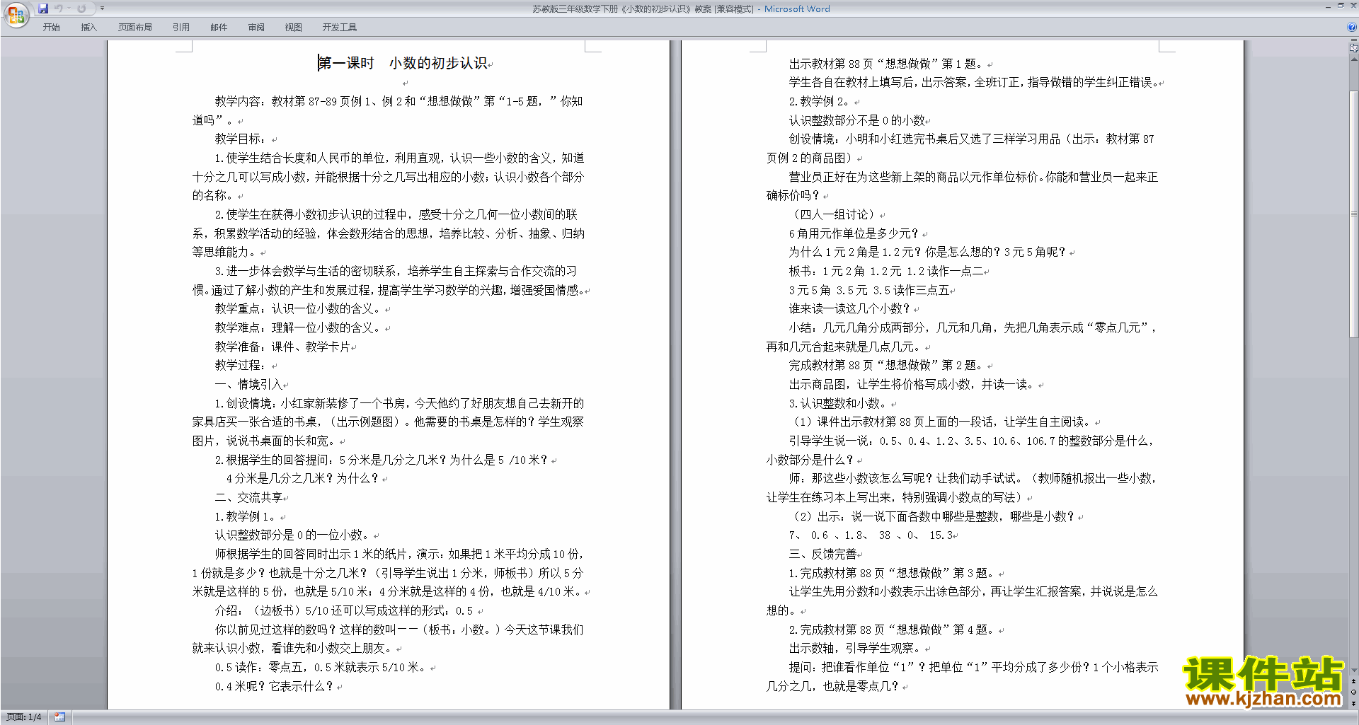Click the line starting 教学目标：
Screen dimensions: 1359x725
241,139
